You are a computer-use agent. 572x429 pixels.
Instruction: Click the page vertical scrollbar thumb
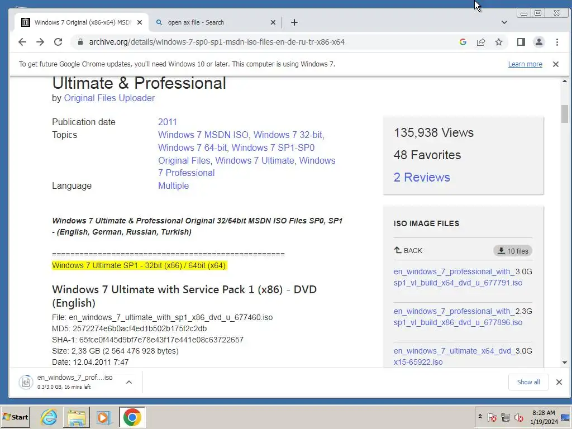point(565,114)
